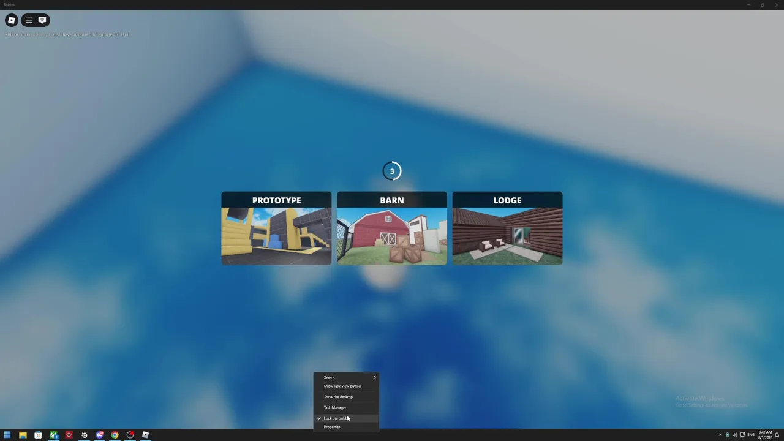784x441 pixels.
Task: Toggle the Roblox chat window icon
Action: click(42, 20)
